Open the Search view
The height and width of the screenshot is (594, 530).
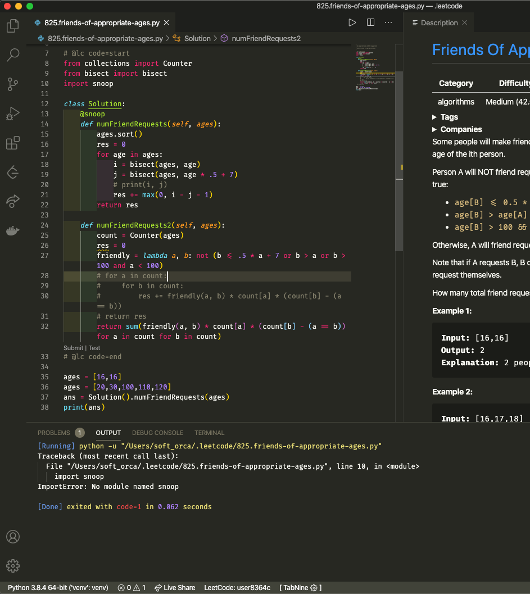[x=12, y=55]
